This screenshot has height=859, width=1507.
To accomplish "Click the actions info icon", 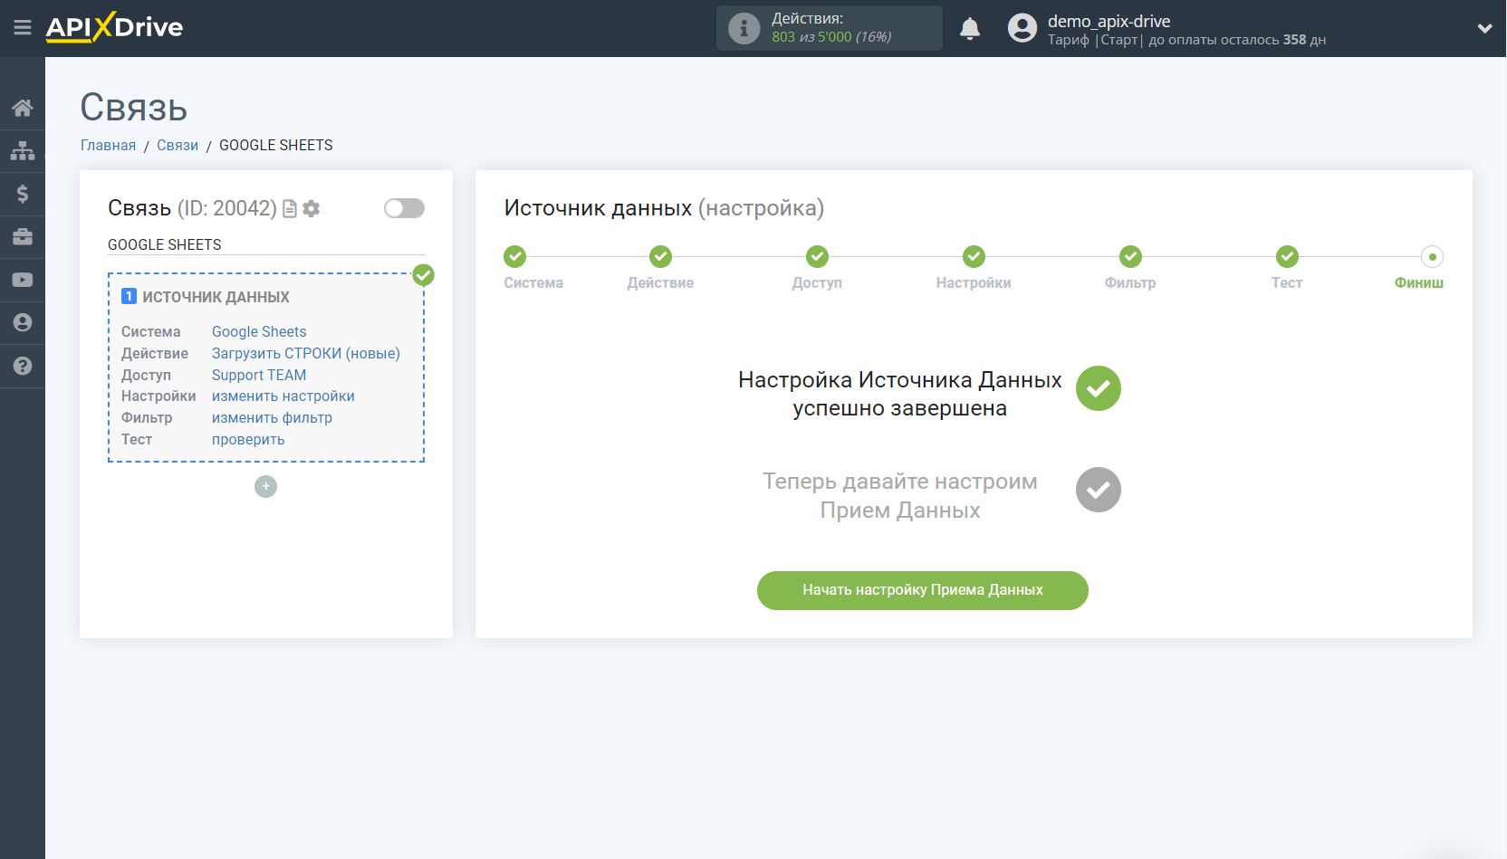I will pos(744,28).
